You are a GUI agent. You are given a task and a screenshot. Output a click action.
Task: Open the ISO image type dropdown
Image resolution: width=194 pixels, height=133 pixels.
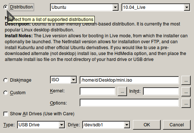(63, 80)
